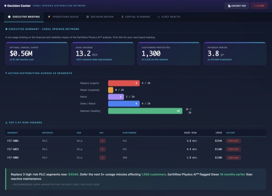Screen dimensions: 272x196
Task: Click the highlighted 1,092 customers text
Action: click(x=154, y=174)
